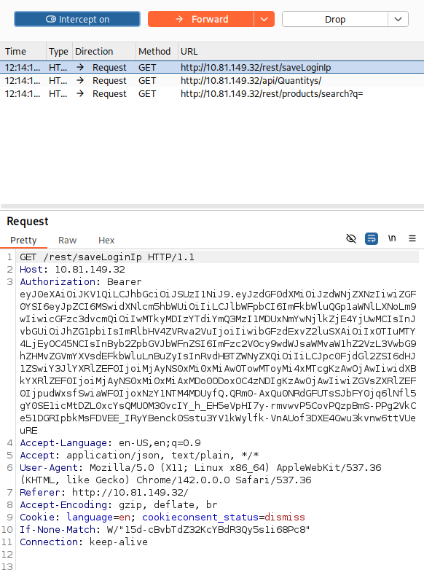Select the products/search request row
The image size is (424, 570).
tap(212, 93)
